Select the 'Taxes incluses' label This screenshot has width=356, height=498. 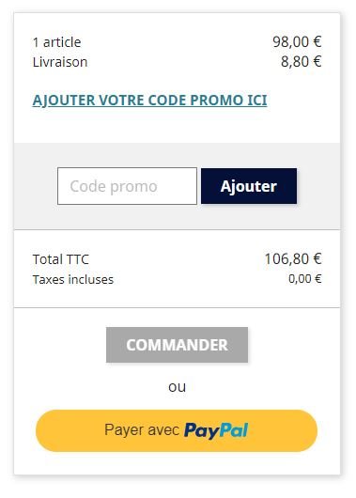point(73,279)
